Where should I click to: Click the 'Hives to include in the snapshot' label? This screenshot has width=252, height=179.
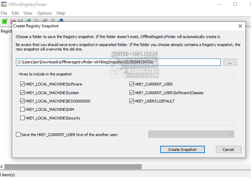point(45,74)
